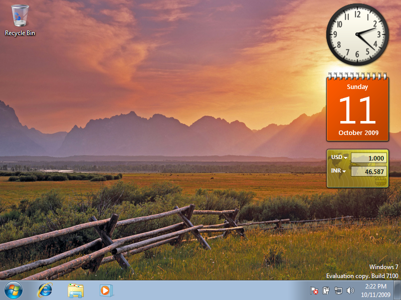Open the volume speaker tray icon
The height and width of the screenshot is (300, 401).
[x=350, y=290]
